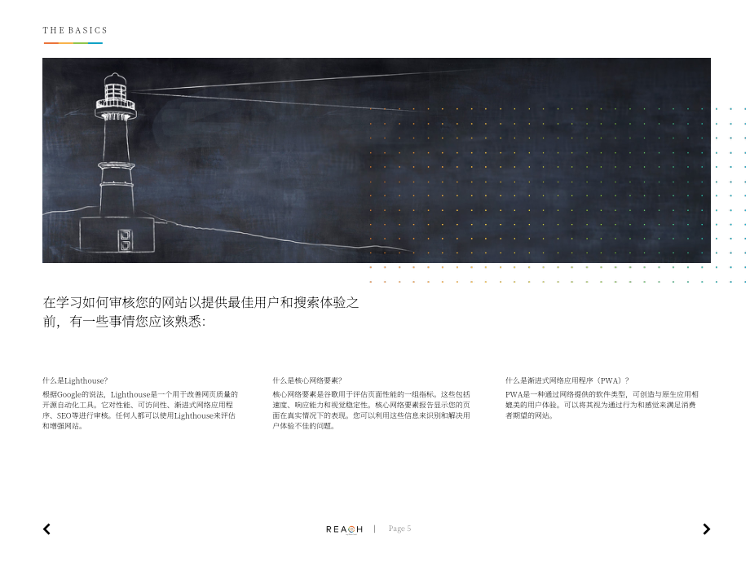Go to the previous page arrow
This screenshot has width=750, height=562.
(x=47, y=529)
